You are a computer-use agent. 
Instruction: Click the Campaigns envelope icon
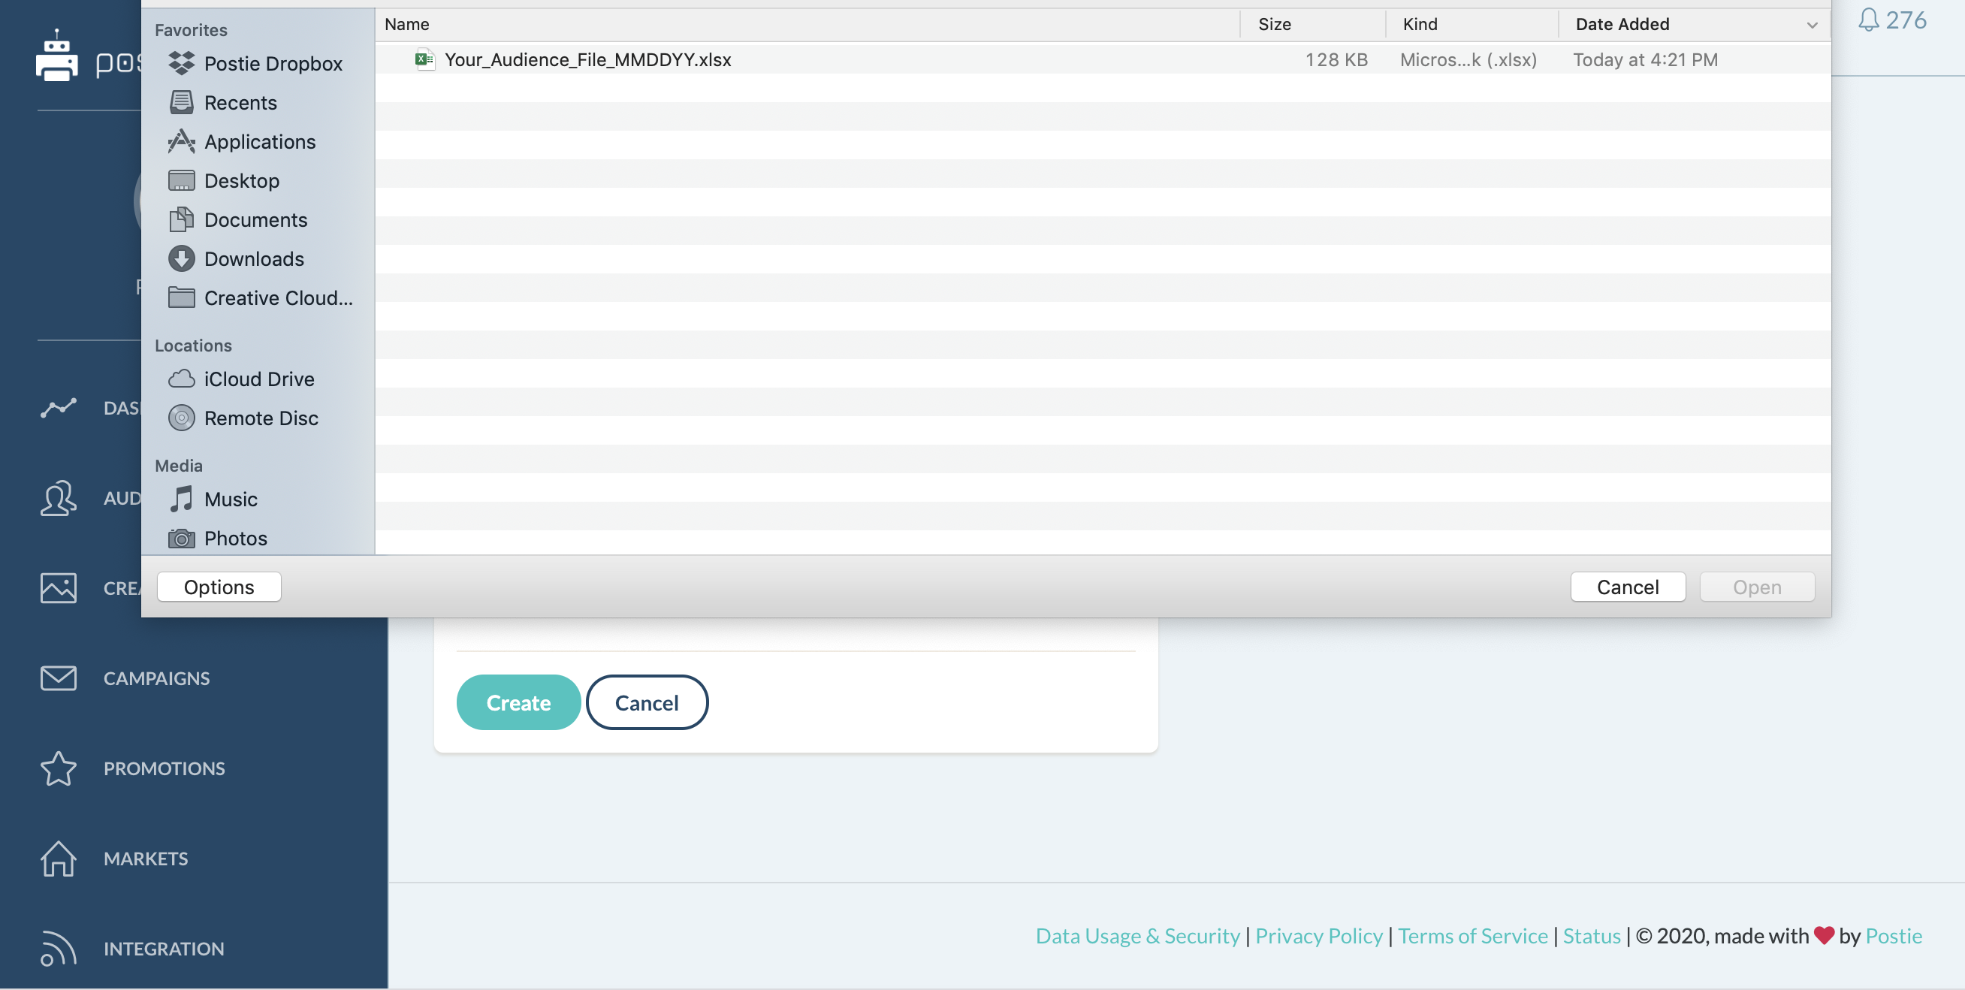(x=58, y=678)
